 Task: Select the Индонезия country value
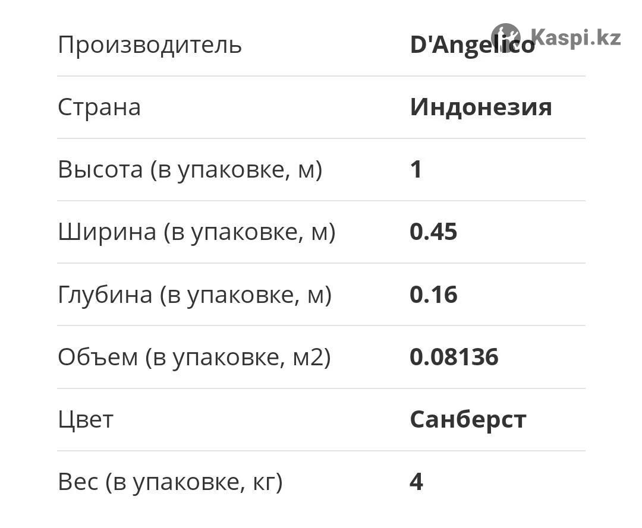pyautogui.click(x=481, y=108)
